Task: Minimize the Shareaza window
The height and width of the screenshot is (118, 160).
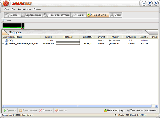Action: (x=144, y=3)
